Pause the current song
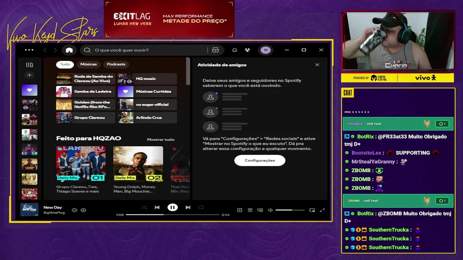 click(x=173, y=207)
